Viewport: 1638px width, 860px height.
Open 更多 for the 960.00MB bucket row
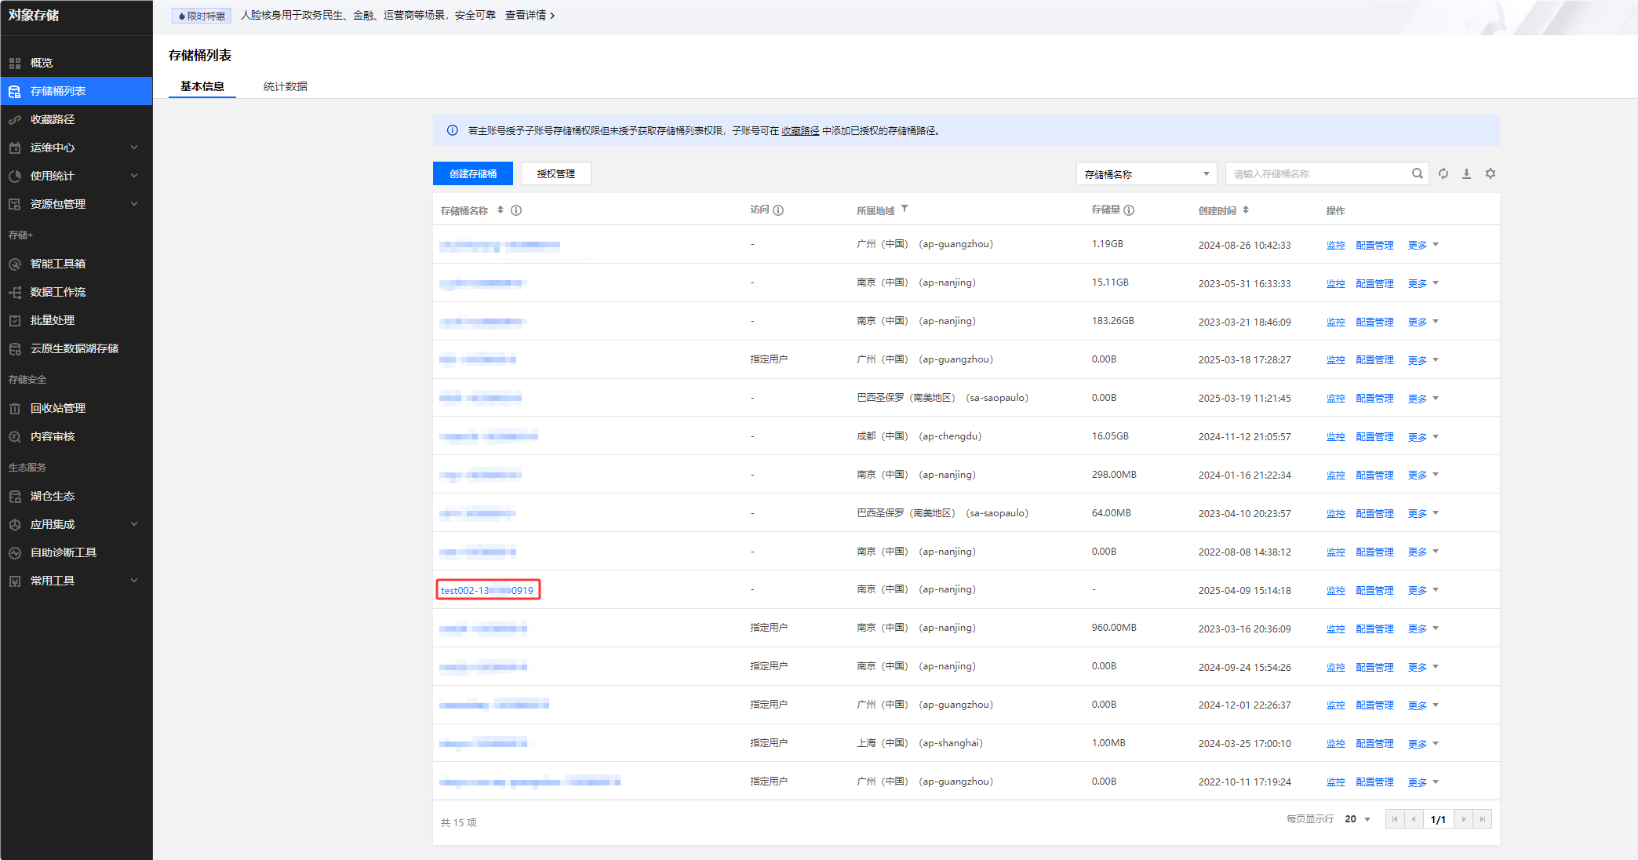tap(1423, 629)
